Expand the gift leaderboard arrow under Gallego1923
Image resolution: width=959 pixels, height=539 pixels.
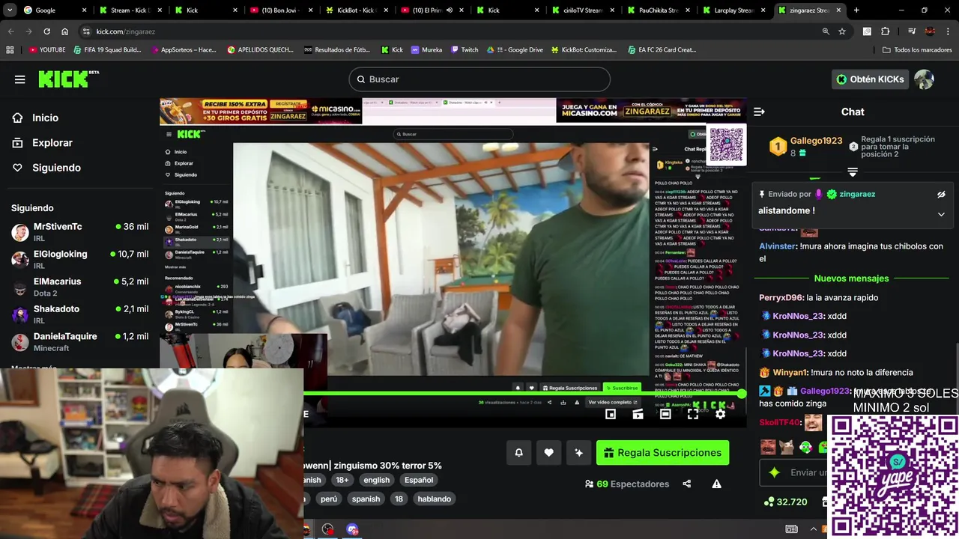[853, 172]
